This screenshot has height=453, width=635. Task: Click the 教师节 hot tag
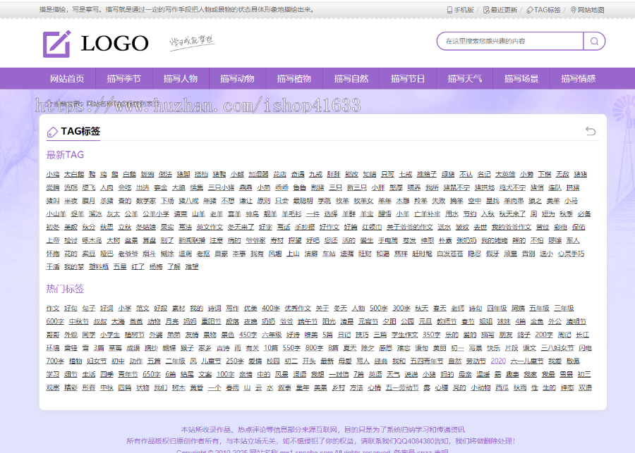(447, 321)
